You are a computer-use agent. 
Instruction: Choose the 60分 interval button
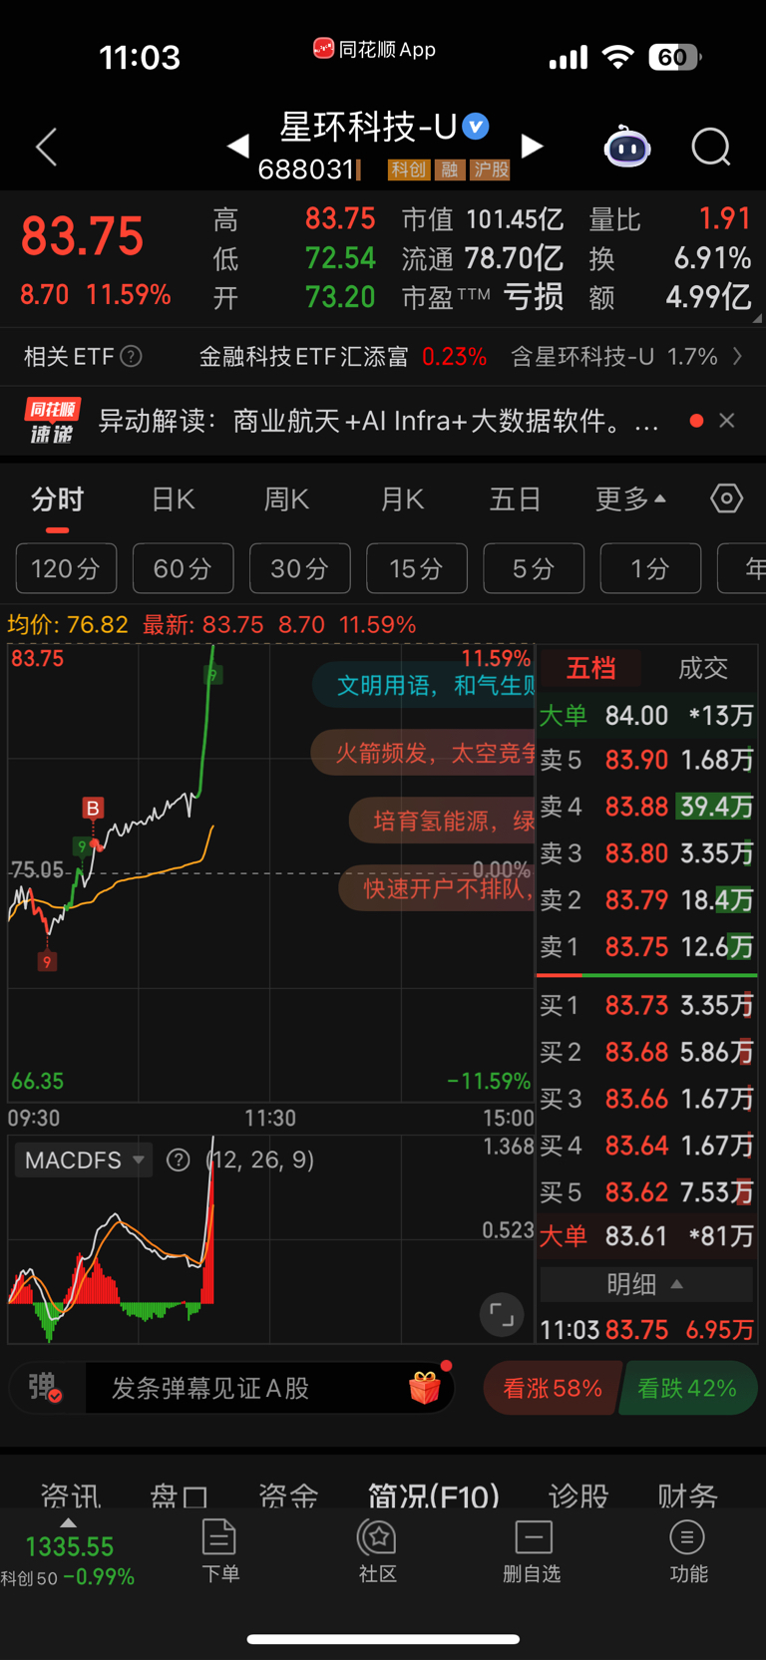click(183, 568)
